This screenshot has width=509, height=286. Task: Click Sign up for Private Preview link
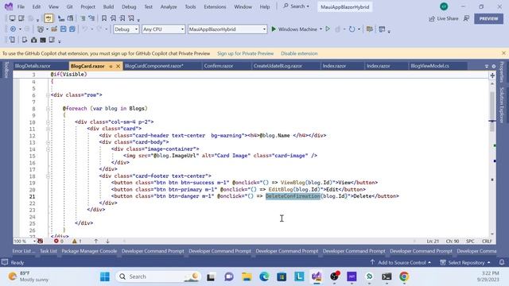pos(246,53)
